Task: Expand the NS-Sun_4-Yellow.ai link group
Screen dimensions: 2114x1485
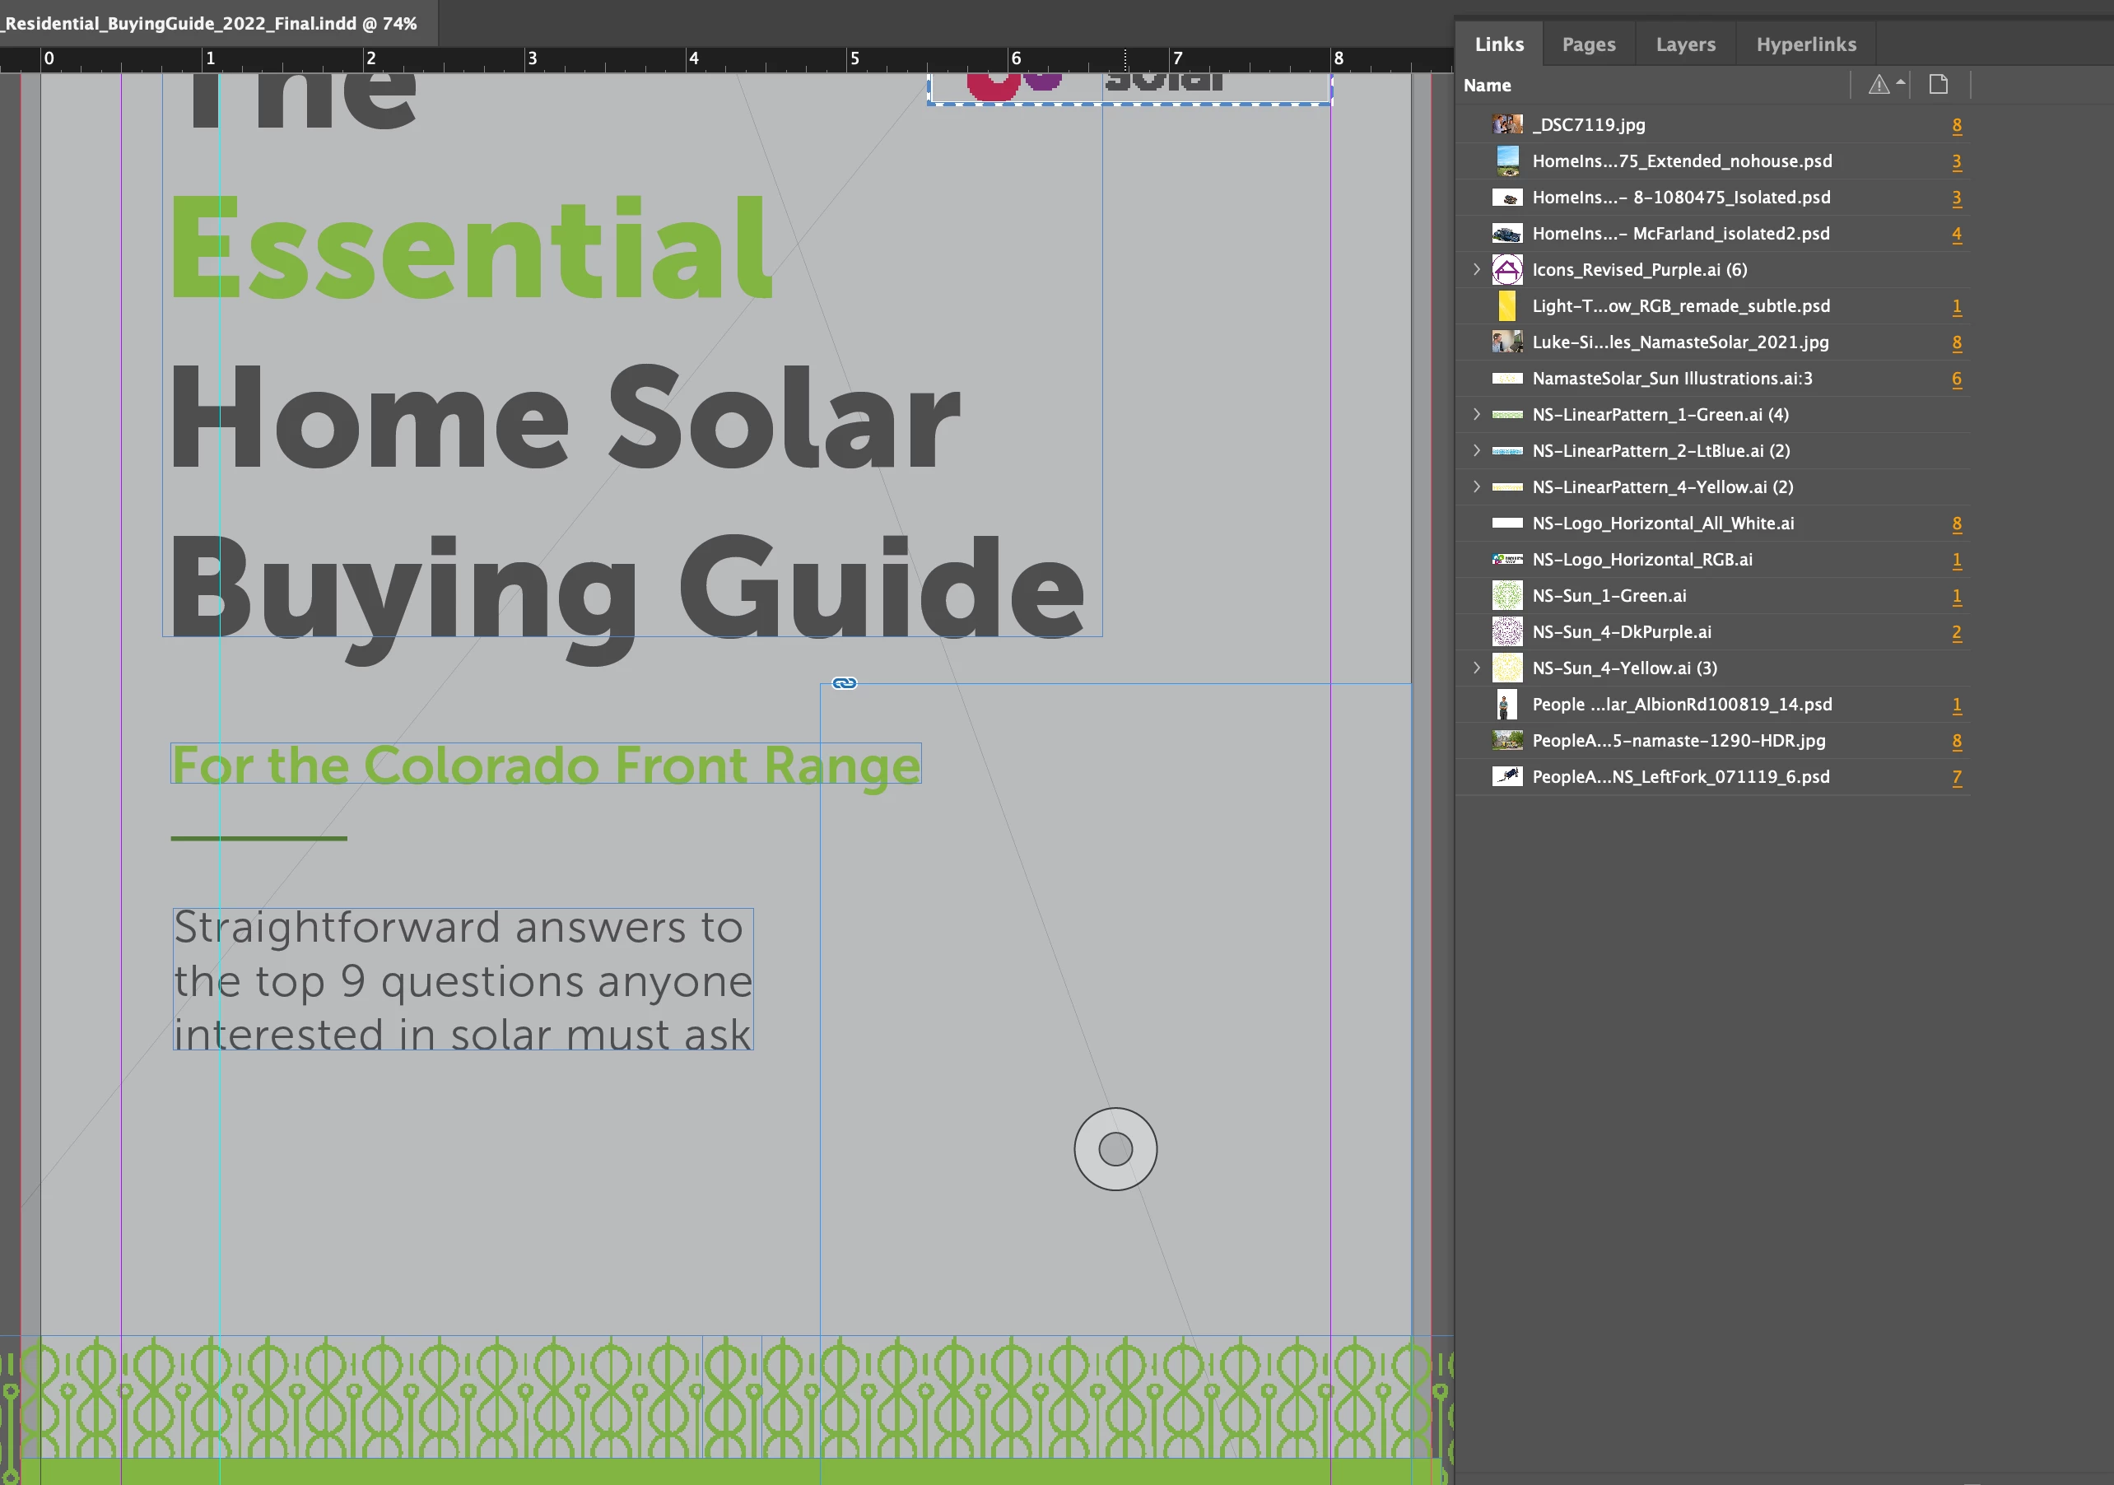Action: coord(1477,668)
